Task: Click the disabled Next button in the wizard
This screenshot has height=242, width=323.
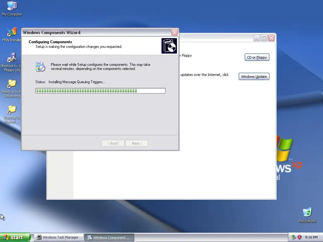Action: 137,143
